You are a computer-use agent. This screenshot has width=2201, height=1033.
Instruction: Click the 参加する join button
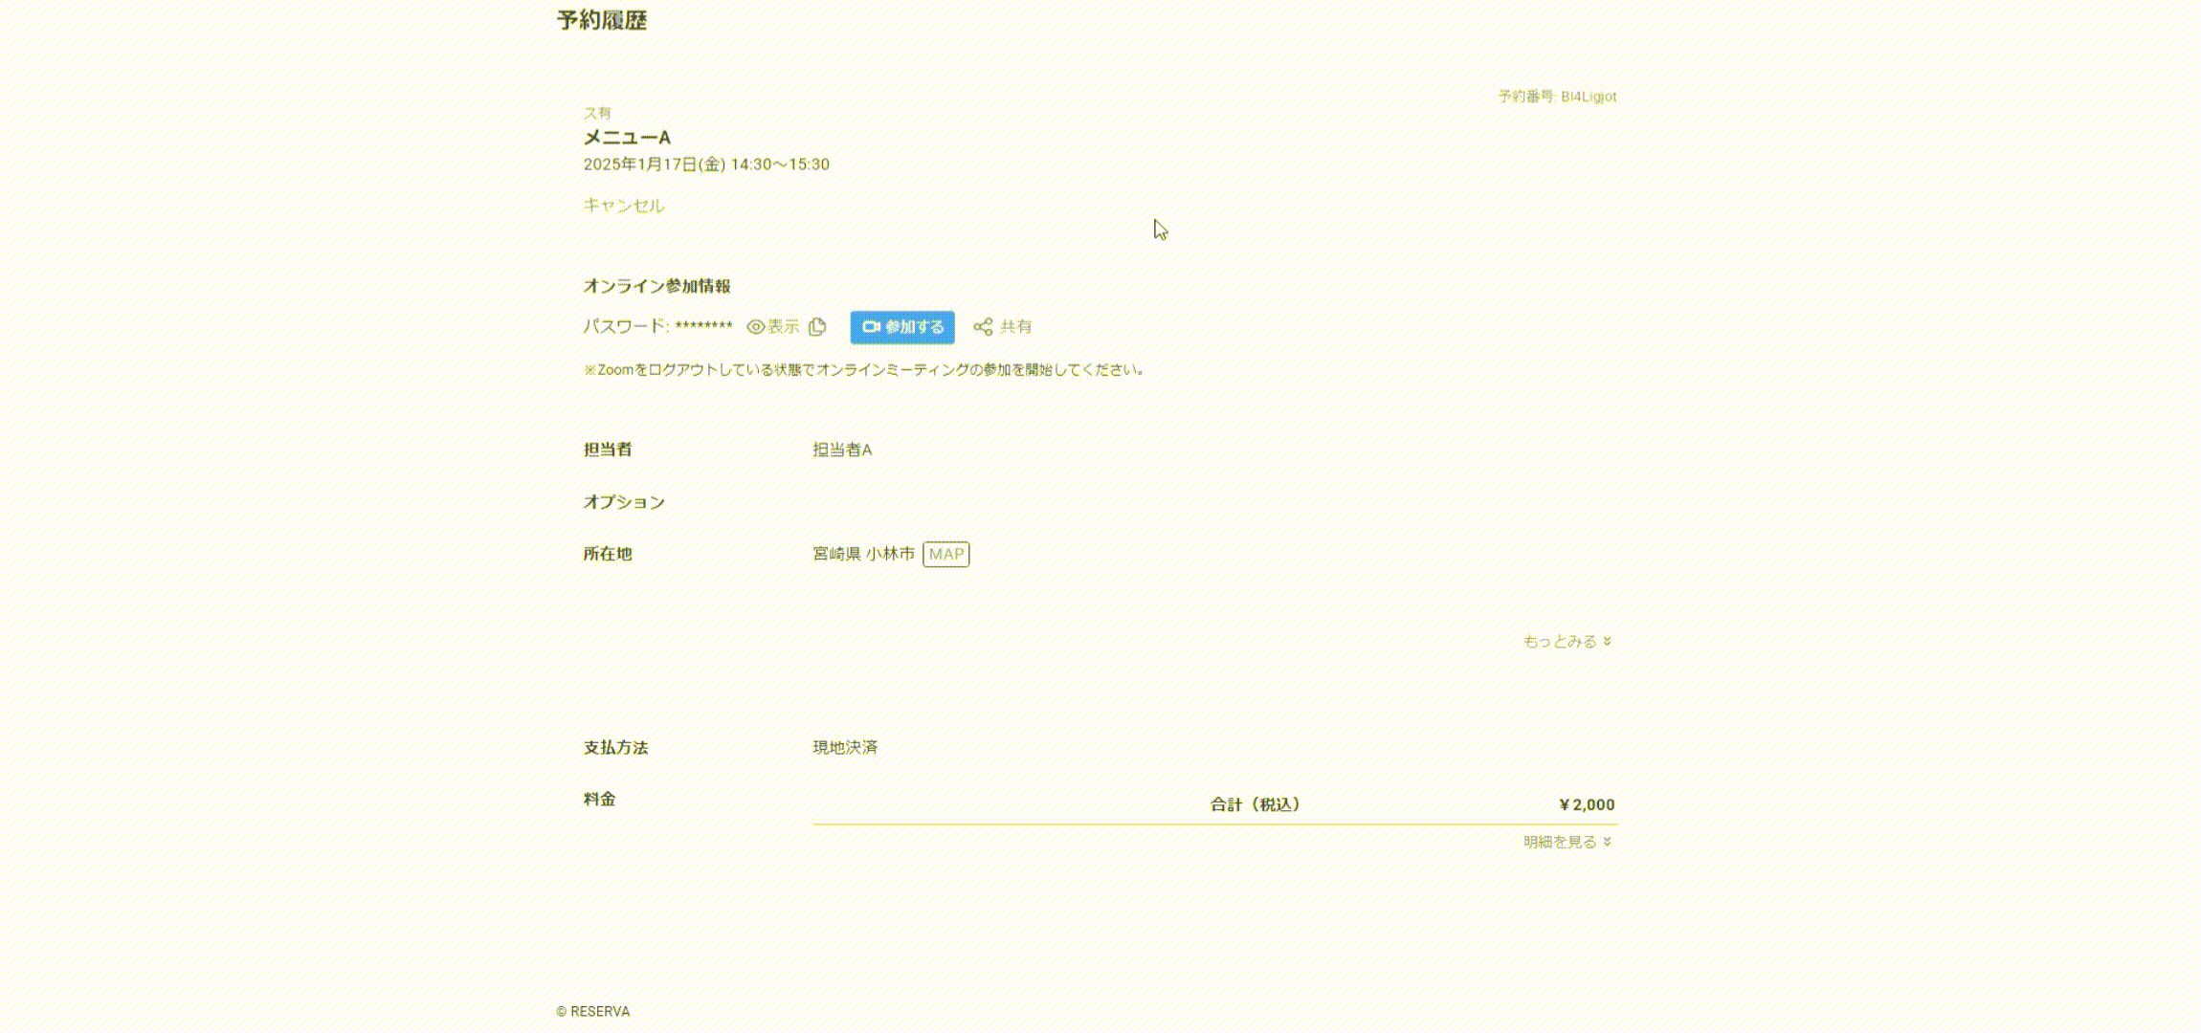pyautogui.click(x=902, y=327)
